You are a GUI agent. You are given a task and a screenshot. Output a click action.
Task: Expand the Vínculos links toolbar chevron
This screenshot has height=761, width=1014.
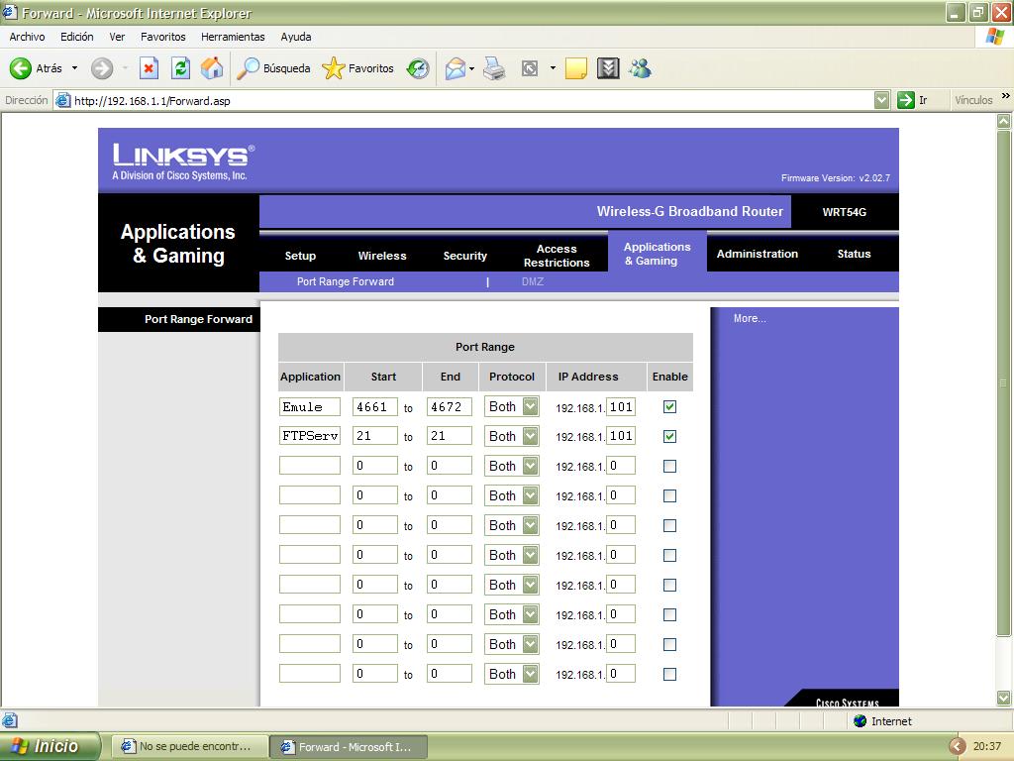(1006, 96)
